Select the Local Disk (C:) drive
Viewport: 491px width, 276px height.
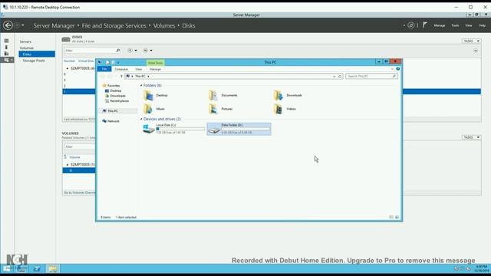[173, 129]
